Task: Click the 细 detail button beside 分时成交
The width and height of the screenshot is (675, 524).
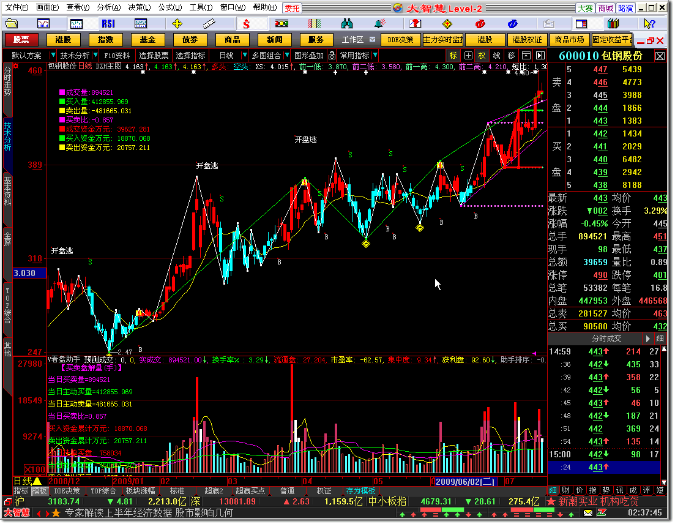Action: coord(660,339)
